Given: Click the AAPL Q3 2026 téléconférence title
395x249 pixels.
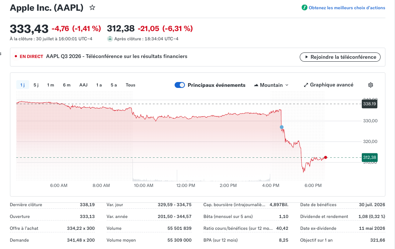Looking at the screenshot, I should tap(117, 56).
